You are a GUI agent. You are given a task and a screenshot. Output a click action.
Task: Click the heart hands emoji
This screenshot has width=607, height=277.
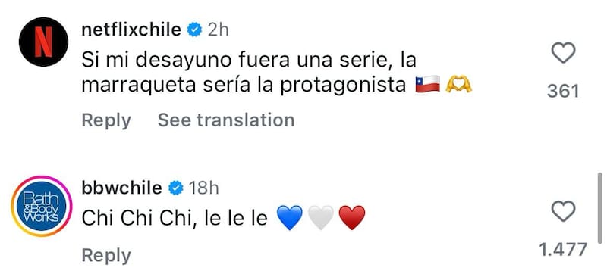pos(459,84)
